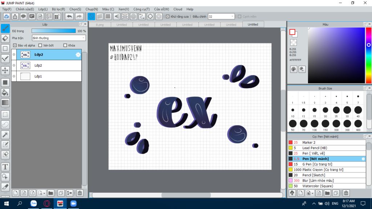The height and width of the screenshot is (209, 372).
Task: Select the red-outlined foreground color swatch
Action: 292,32
